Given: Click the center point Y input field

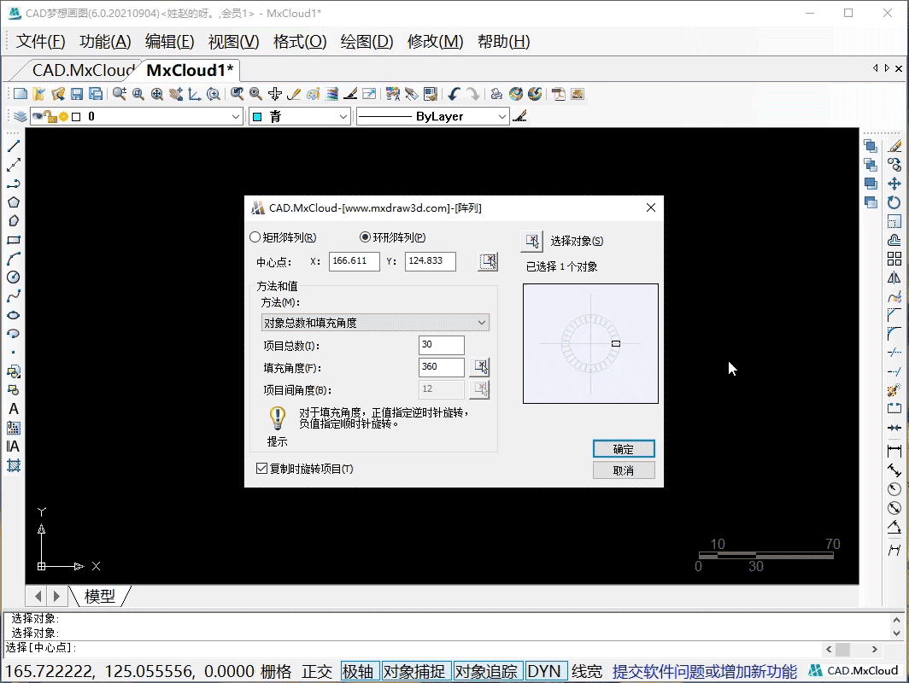Looking at the screenshot, I should coord(431,261).
